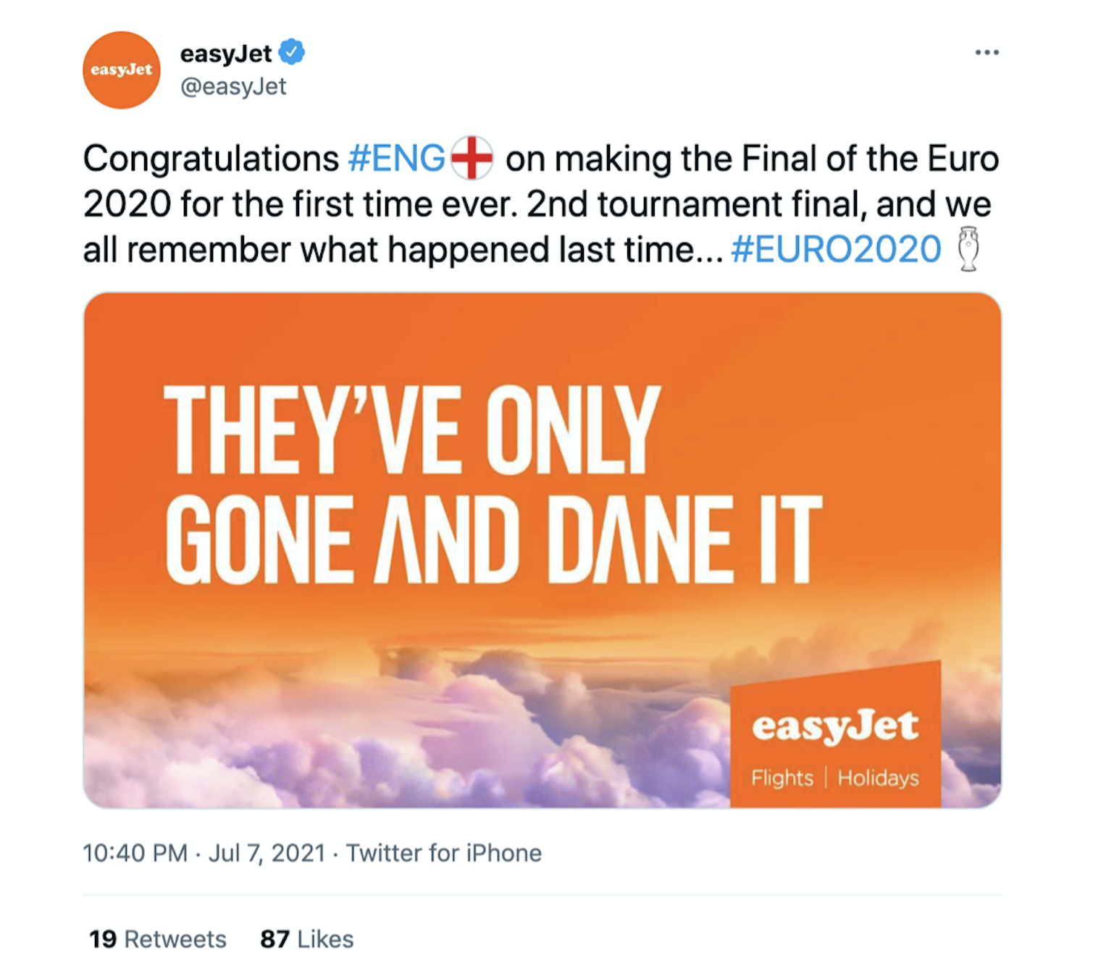Image resolution: width=1114 pixels, height=979 pixels.
Task: Open the three-dot more options menu
Action: coord(987,52)
